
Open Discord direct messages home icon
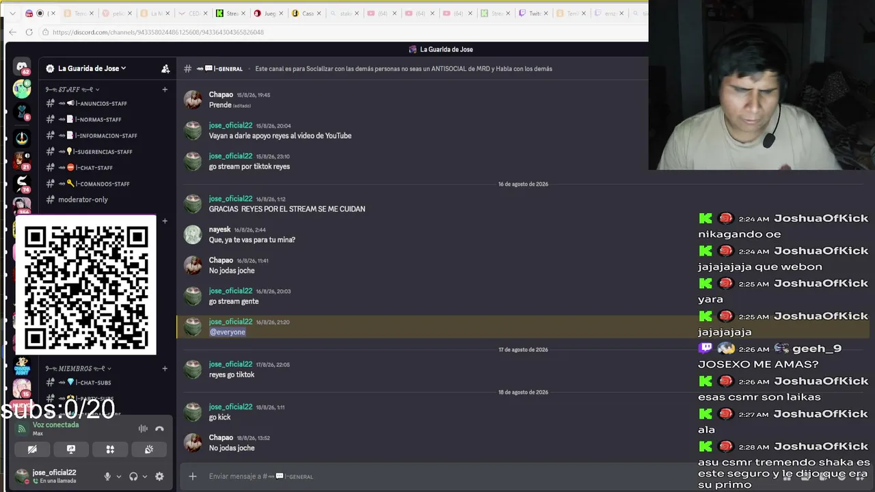[22, 67]
